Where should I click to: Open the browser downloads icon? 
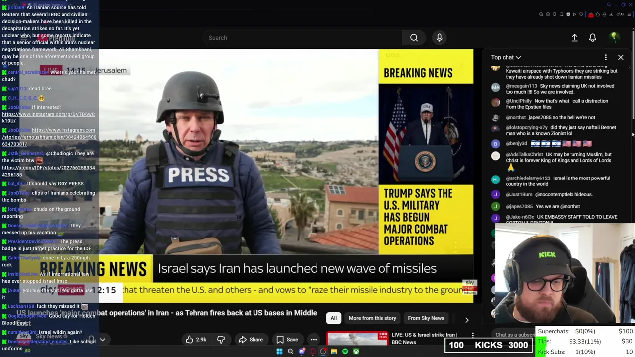pos(611,14)
